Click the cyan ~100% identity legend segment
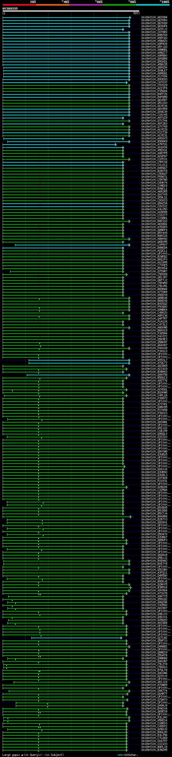 pyautogui.click(x=153, y=5)
